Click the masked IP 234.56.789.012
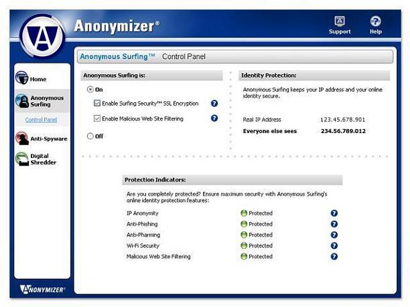Viewport: 410px width, 307px height. (x=343, y=131)
